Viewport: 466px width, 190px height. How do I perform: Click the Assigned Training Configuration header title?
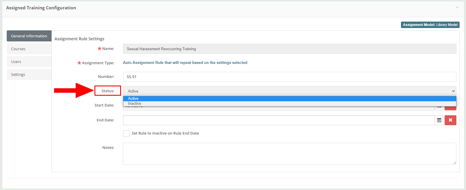pyautogui.click(x=41, y=8)
